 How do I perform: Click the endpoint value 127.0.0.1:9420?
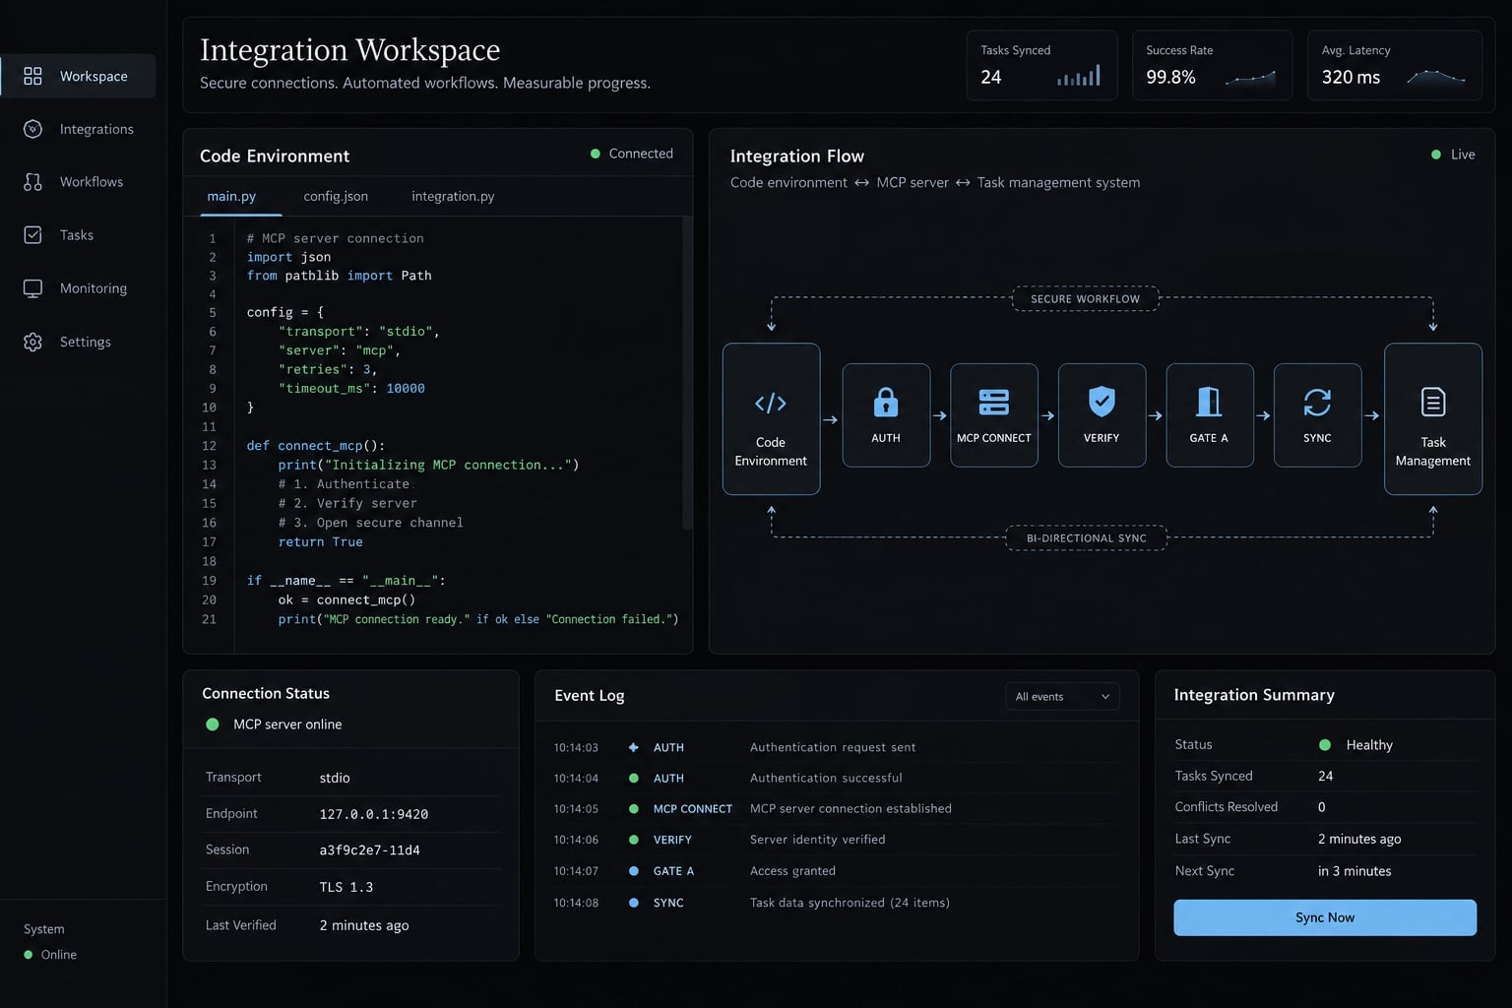374,814
